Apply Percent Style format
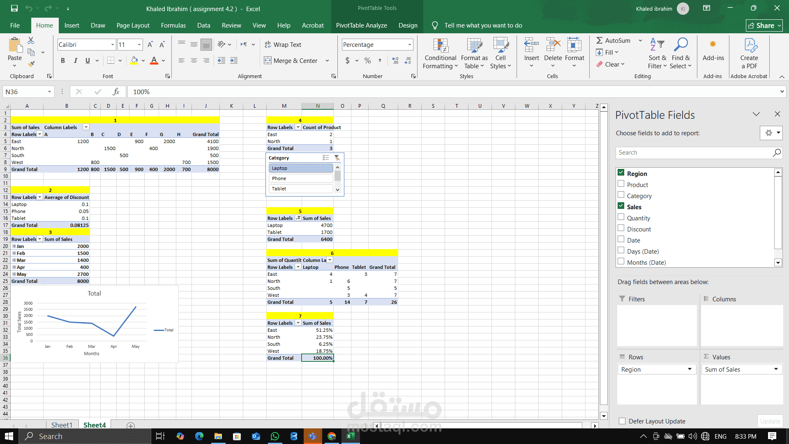This screenshot has height=444, width=789. (x=368, y=61)
